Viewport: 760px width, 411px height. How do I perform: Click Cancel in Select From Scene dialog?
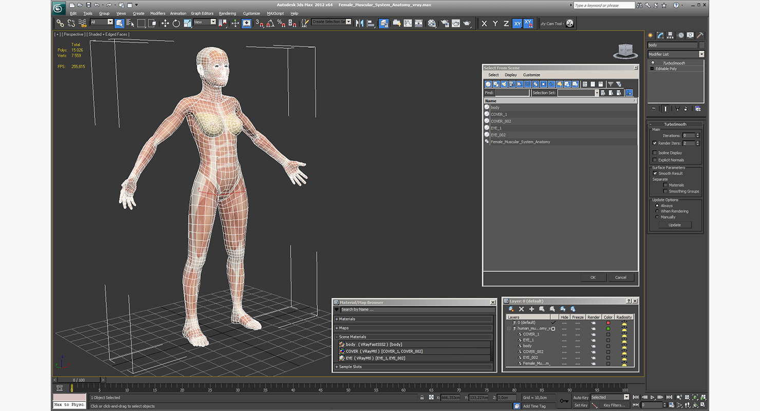(x=621, y=277)
